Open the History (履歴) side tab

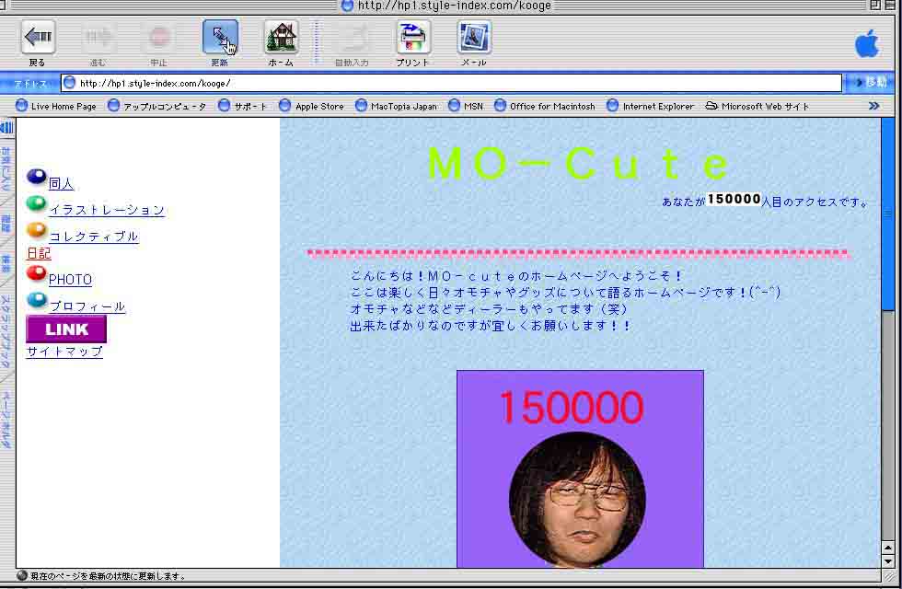(x=6, y=223)
